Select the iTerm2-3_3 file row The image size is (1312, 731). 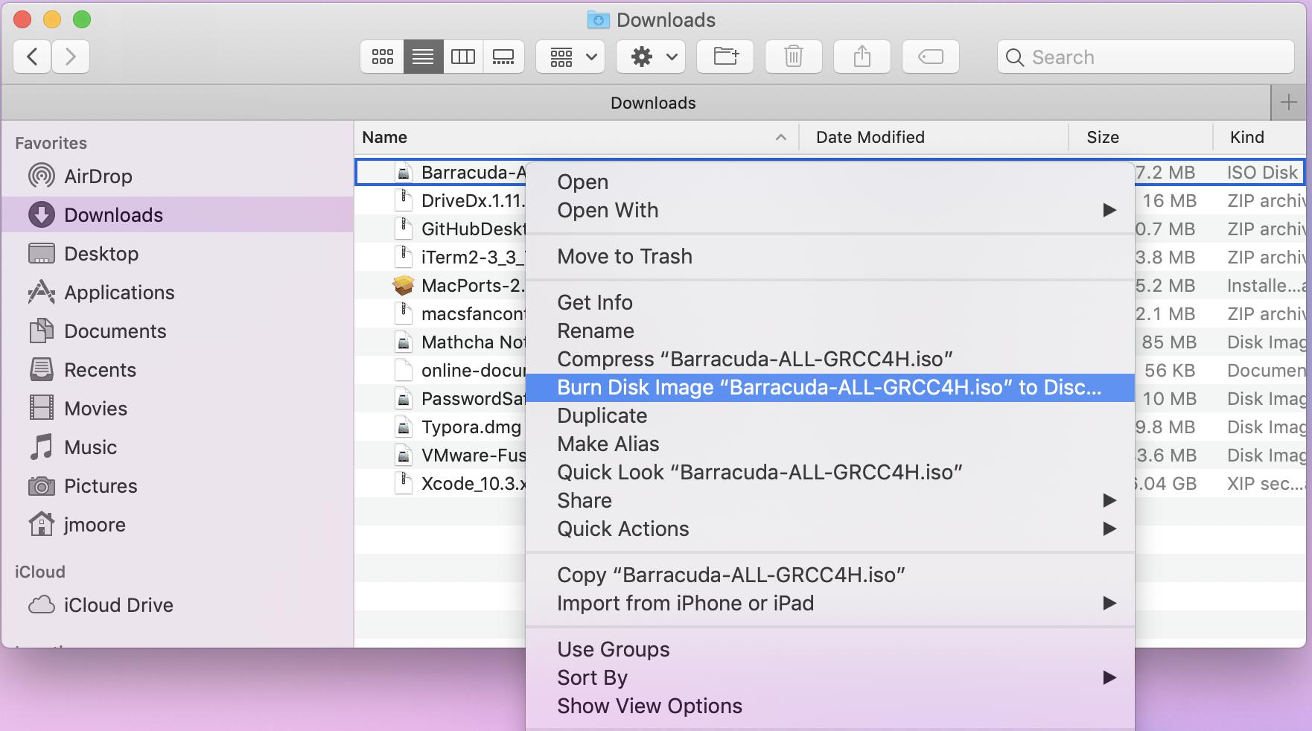pos(441,258)
